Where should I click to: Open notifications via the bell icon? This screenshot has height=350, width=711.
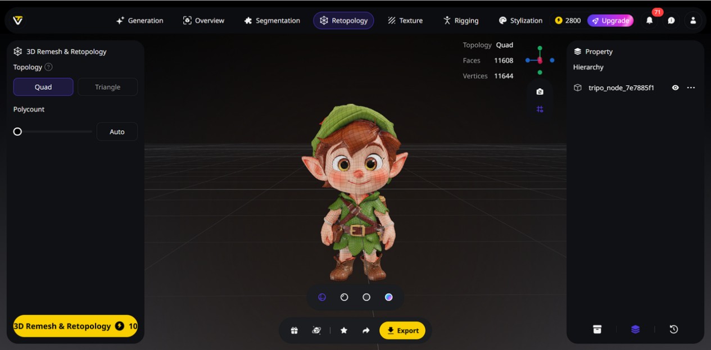[649, 20]
